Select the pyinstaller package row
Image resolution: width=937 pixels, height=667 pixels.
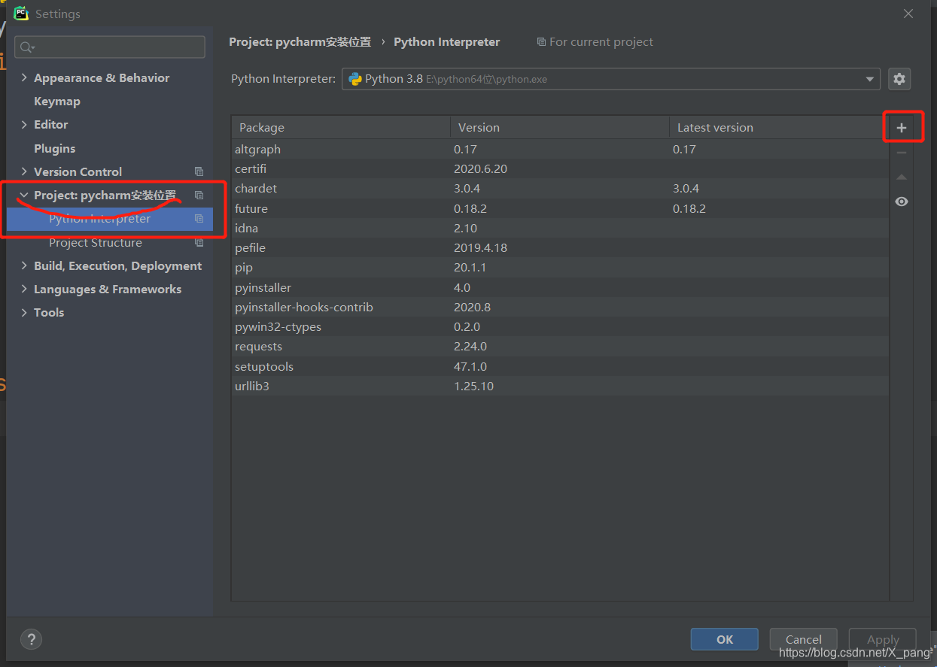click(560, 287)
